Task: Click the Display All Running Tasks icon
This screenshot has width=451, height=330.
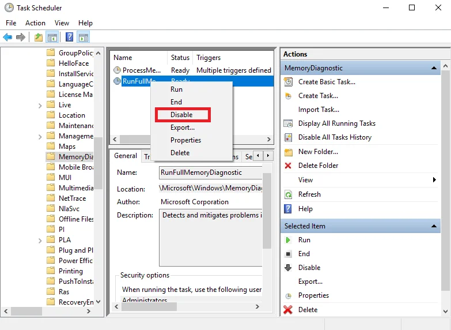Action: [x=288, y=123]
